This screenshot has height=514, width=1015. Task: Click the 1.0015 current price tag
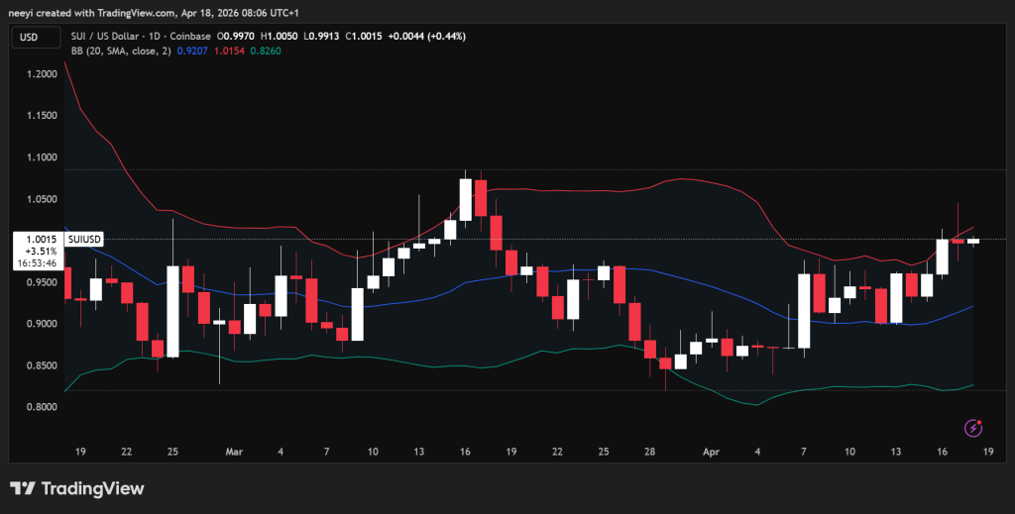(x=36, y=240)
